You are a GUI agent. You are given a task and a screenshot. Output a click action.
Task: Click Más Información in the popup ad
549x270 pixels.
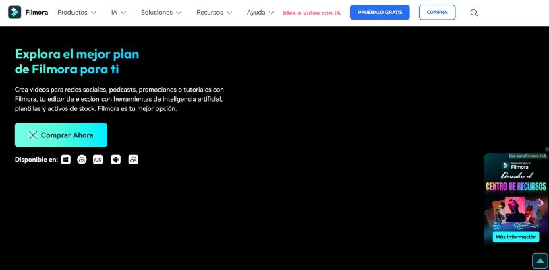516,237
